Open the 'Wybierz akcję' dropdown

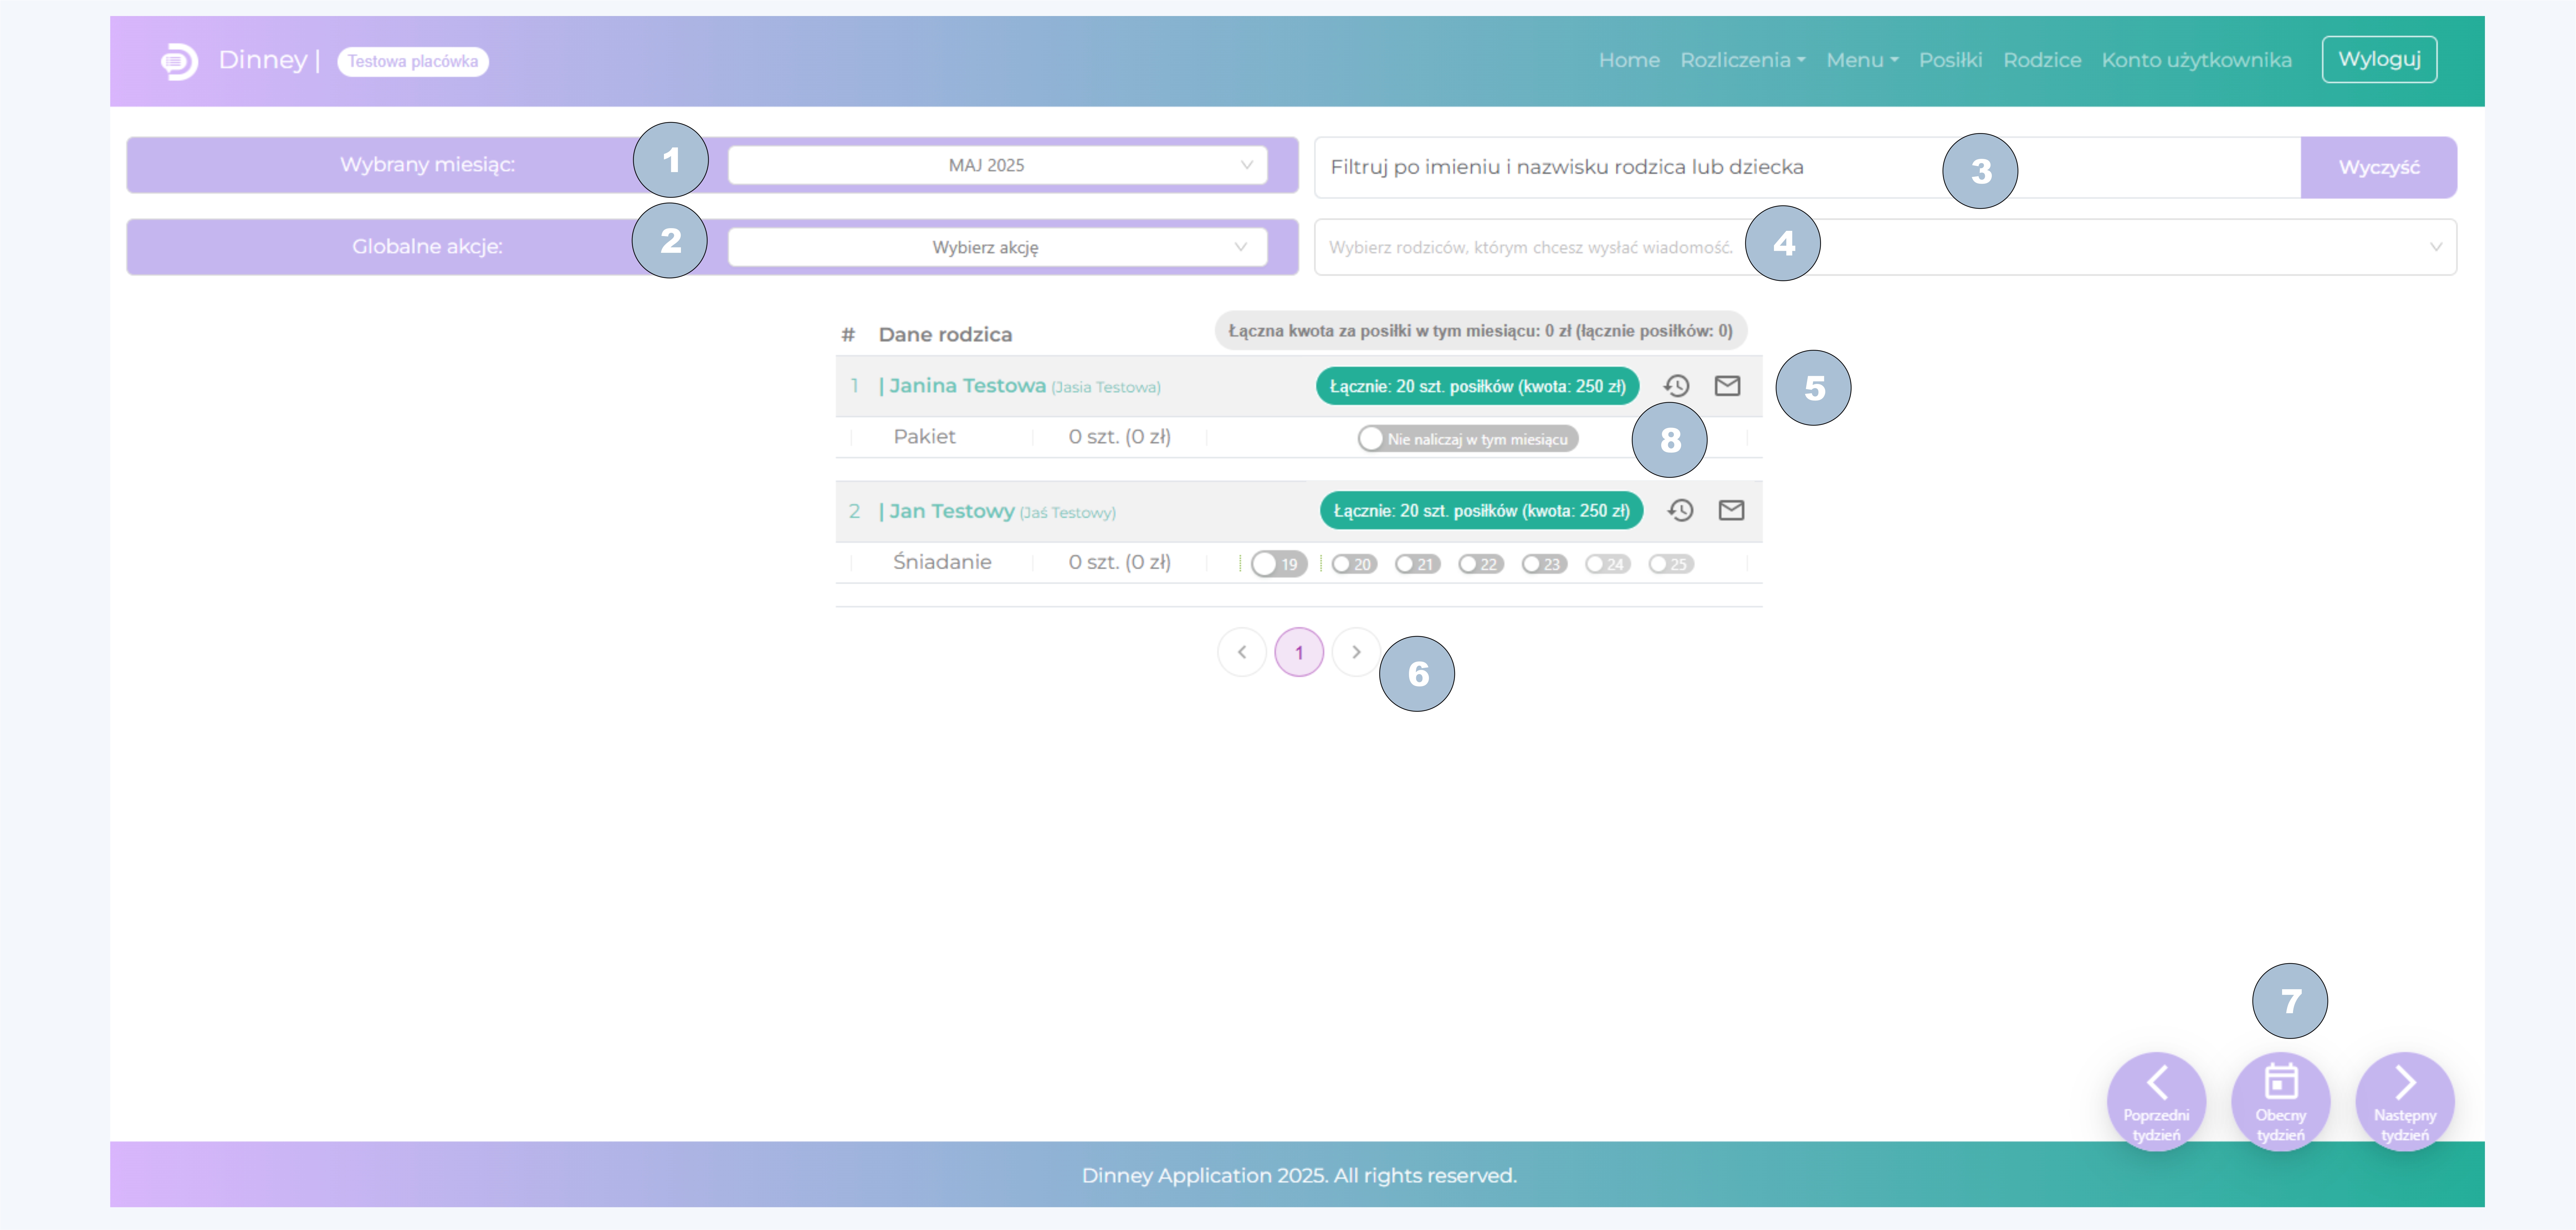997,247
